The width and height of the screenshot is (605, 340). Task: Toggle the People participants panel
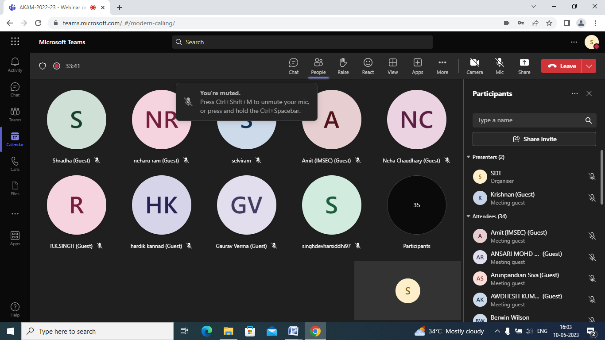(318, 66)
